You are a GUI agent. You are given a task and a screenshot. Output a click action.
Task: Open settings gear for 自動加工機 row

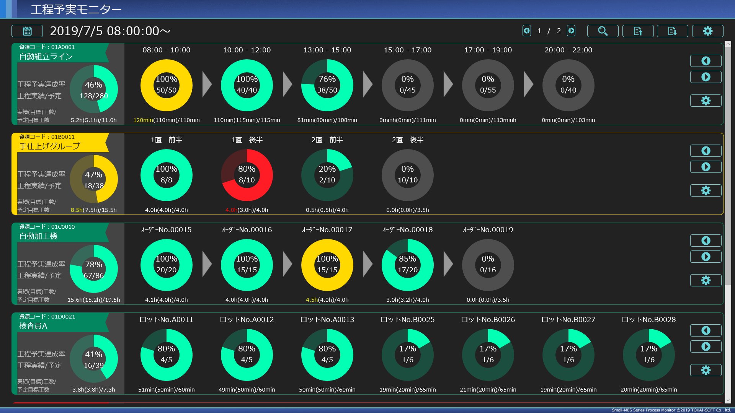pos(706,280)
